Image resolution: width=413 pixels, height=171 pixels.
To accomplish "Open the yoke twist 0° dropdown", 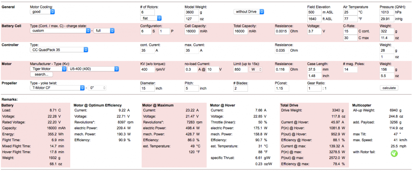I will click(x=97, y=88).
